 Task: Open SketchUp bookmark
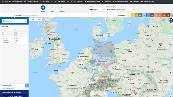point(78,2)
